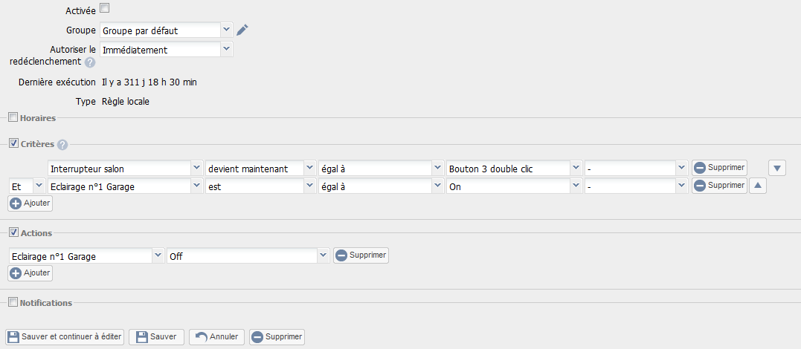Move the first criterion down with the arrow
The height and width of the screenshot is (349, 801).
tap(777, 168)
